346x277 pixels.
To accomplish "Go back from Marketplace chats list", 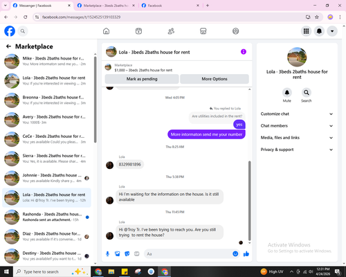I will 8,46.
